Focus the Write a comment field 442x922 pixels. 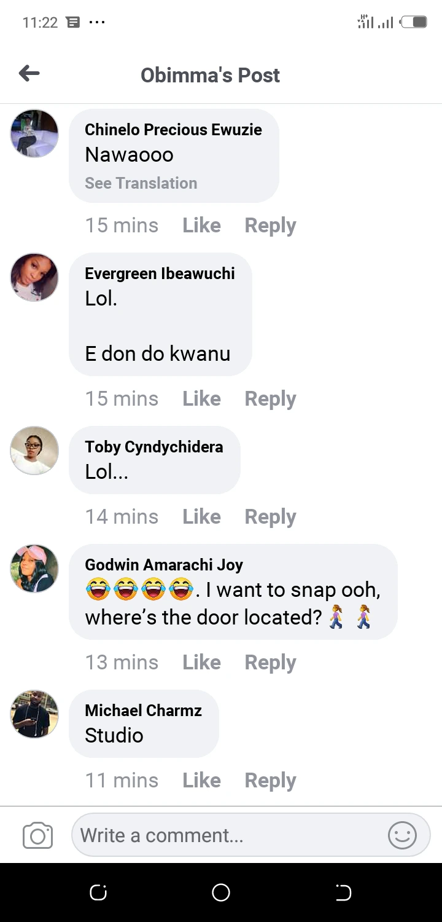(227, 835)
